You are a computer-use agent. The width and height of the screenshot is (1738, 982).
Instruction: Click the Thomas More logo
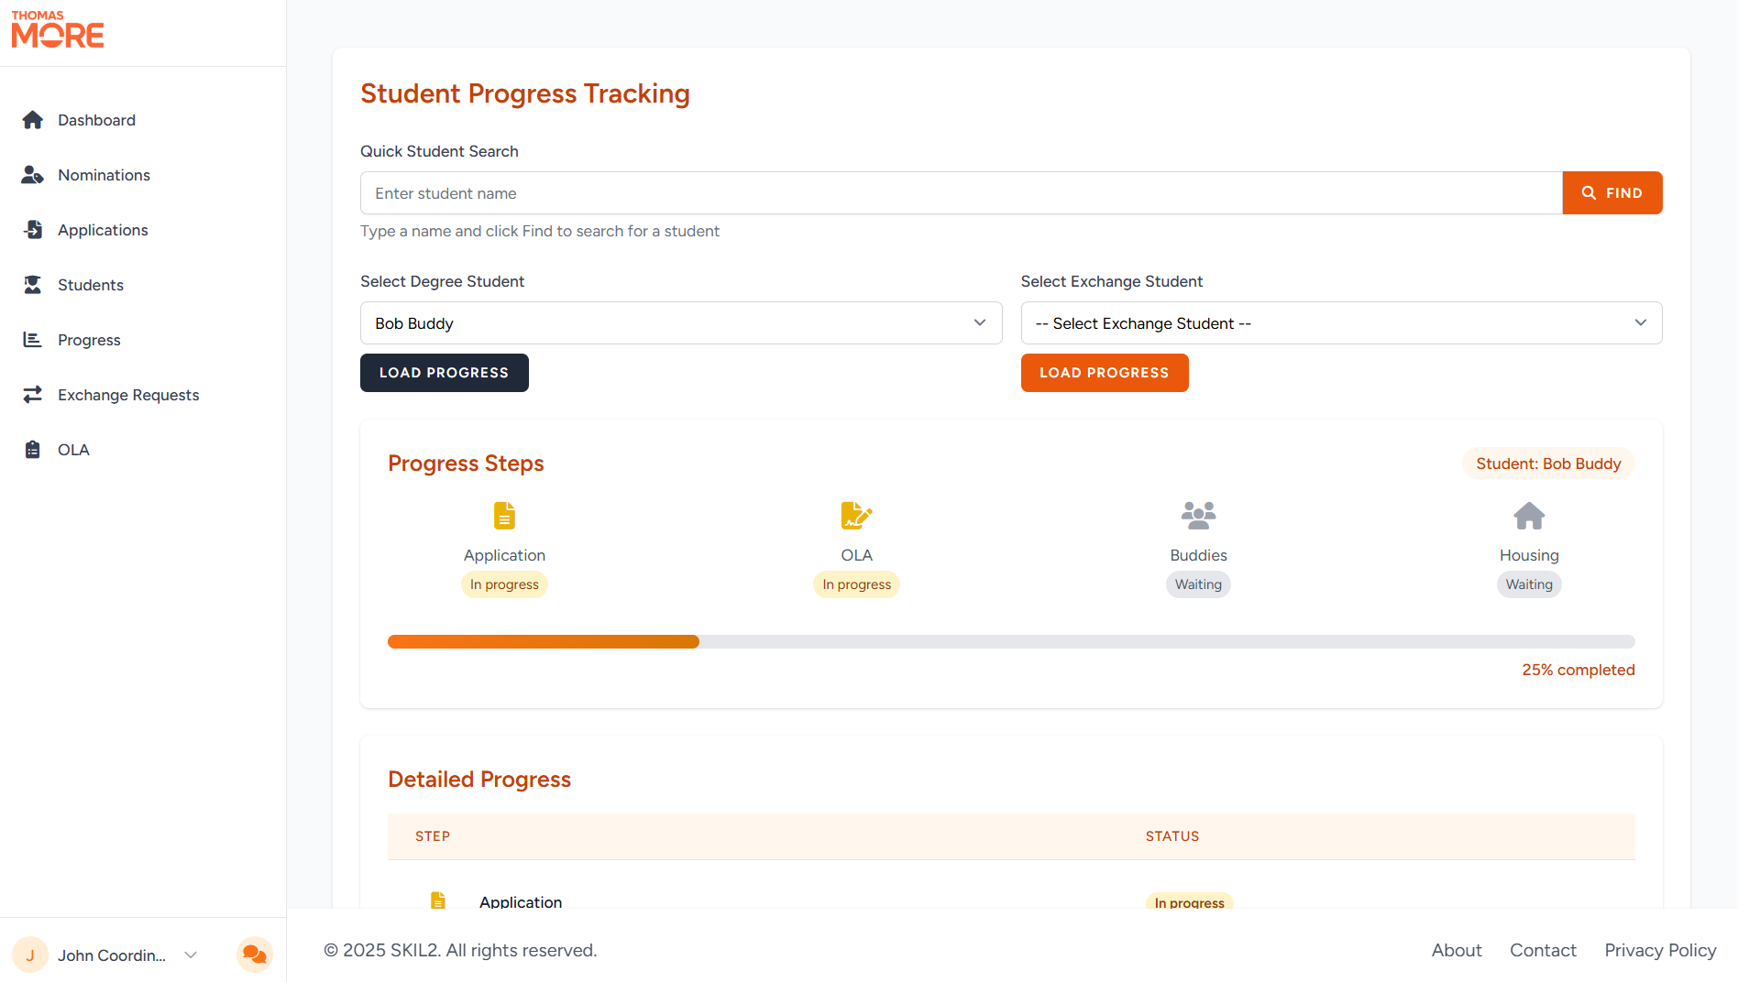pyautogui.click(x=57, y=29)
